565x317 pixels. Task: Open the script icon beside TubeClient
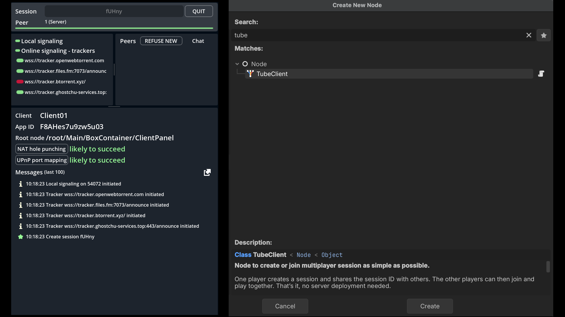[x=541, y=74]
